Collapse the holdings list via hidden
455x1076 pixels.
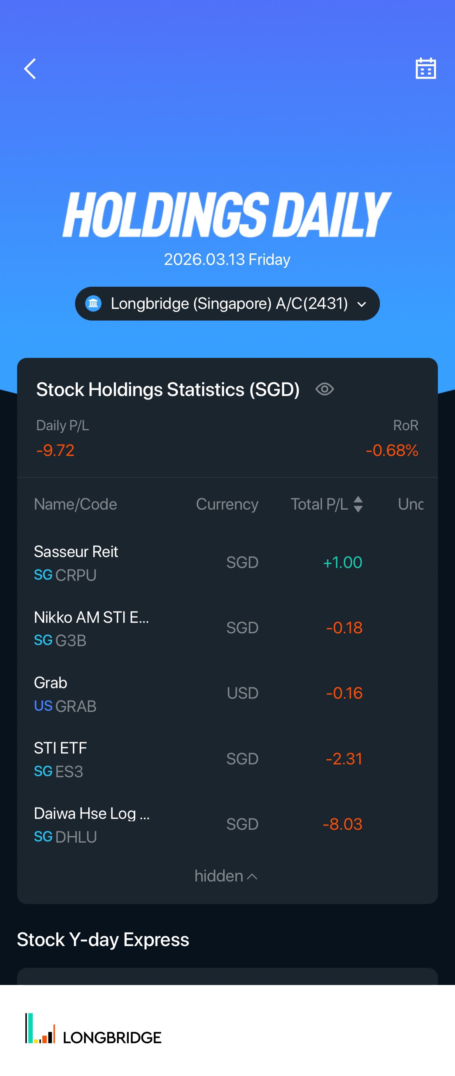pyautogui.click(x=226, y=876)
